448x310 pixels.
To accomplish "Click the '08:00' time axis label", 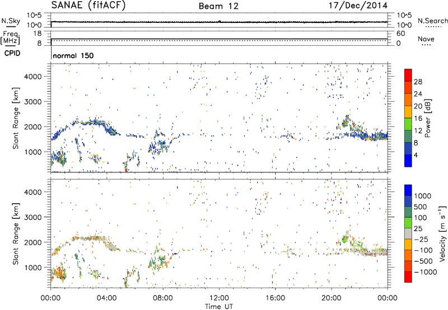I will pos(162,298).
